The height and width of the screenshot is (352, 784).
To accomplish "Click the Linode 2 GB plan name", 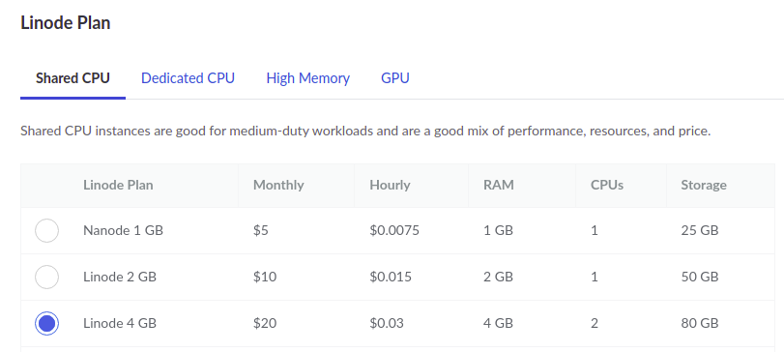I will click(x=120, y=277).
